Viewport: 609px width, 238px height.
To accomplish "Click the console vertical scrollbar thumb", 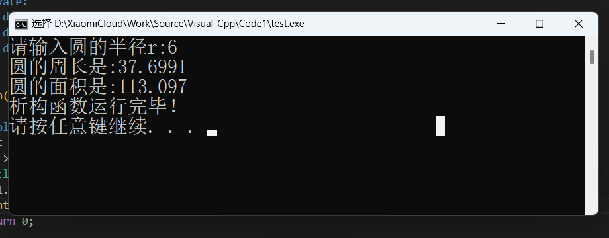I will pyautogui.click(x=592, y=57).
